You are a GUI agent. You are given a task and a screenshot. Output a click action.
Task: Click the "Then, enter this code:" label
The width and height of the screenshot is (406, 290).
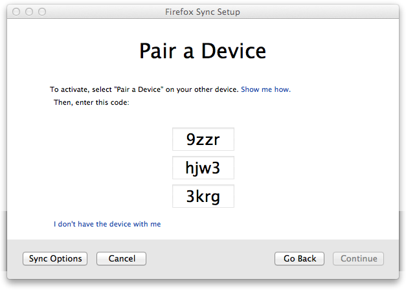coord(91,102)
